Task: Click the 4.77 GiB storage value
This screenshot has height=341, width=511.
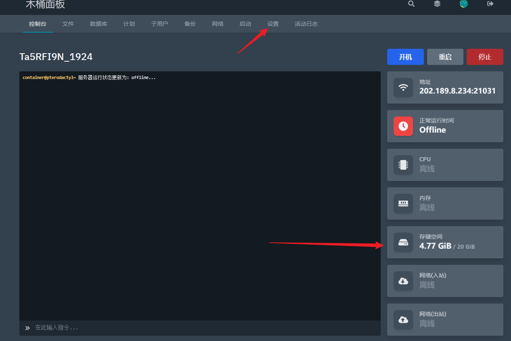Action: coord(435,246)
